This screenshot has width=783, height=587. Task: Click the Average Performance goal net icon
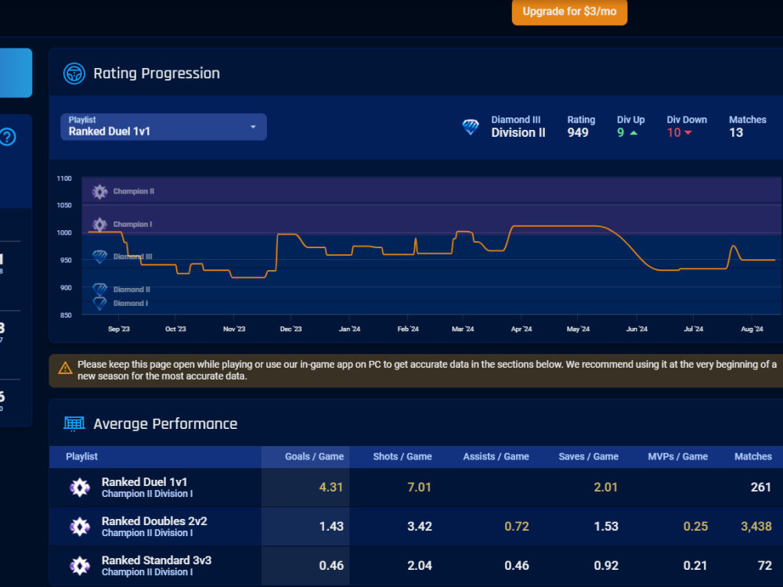(74, 423)
